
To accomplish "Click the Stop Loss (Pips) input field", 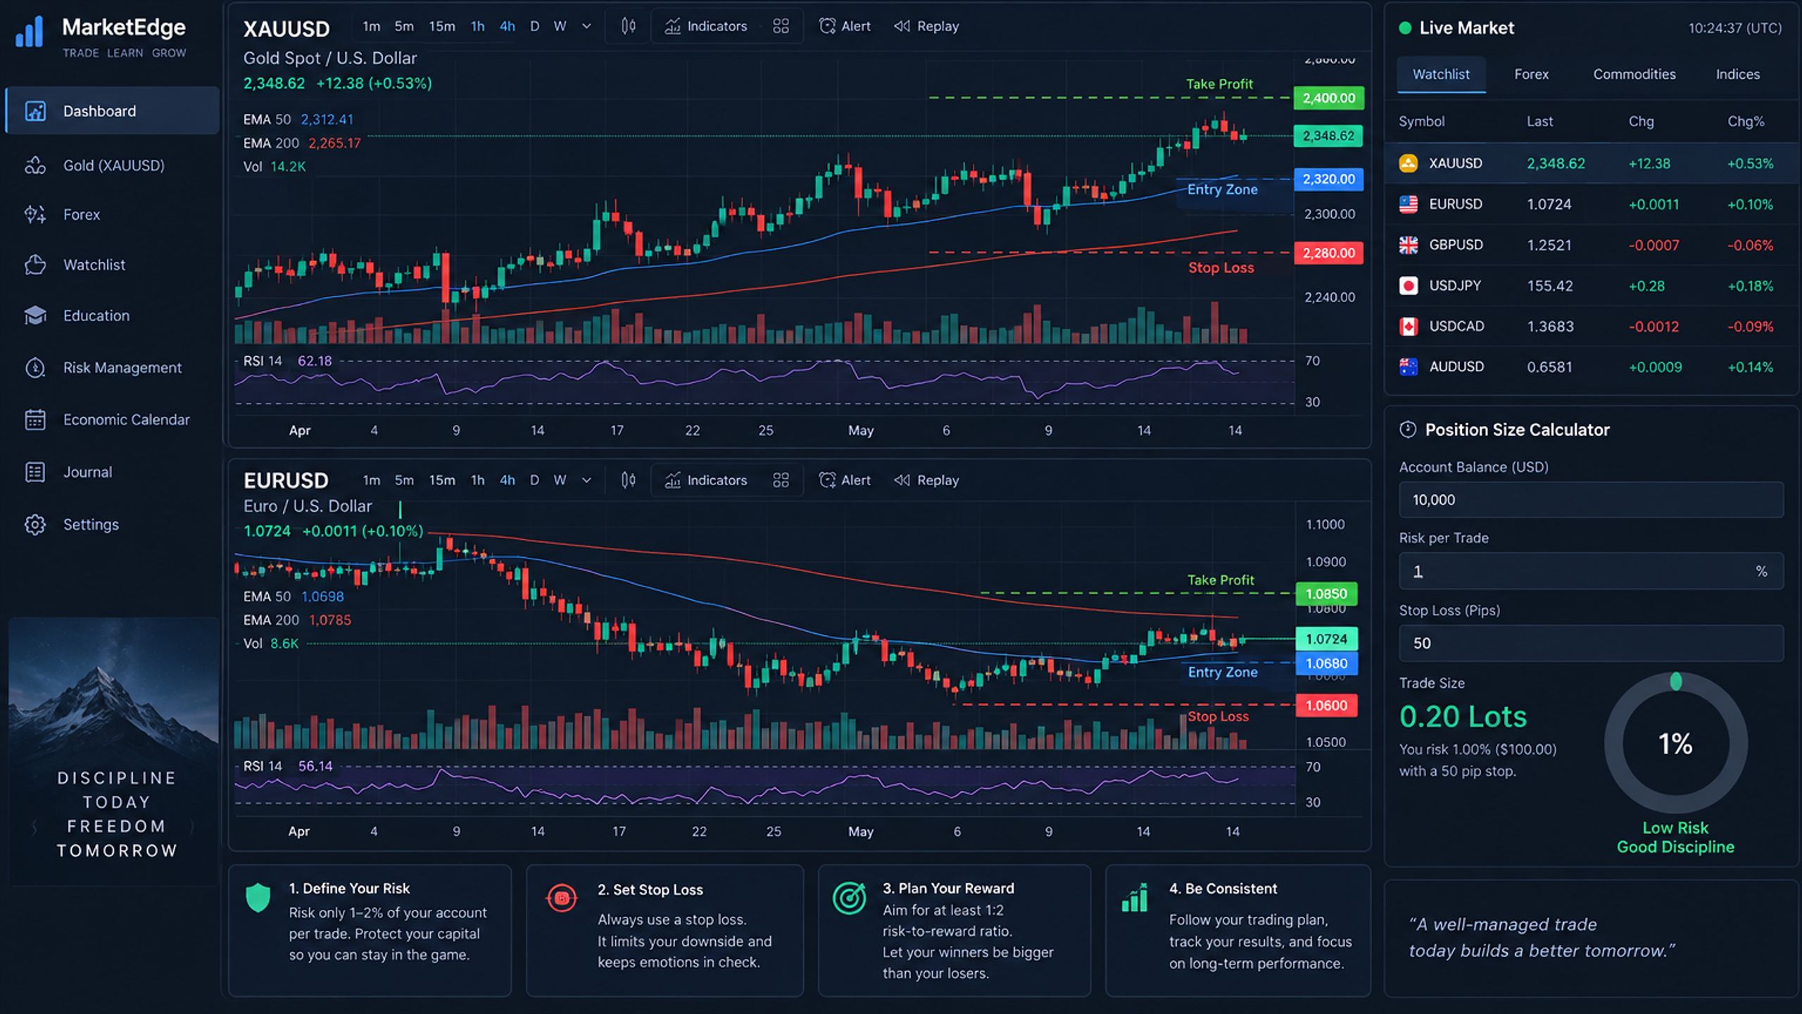I will (1591, 643).
